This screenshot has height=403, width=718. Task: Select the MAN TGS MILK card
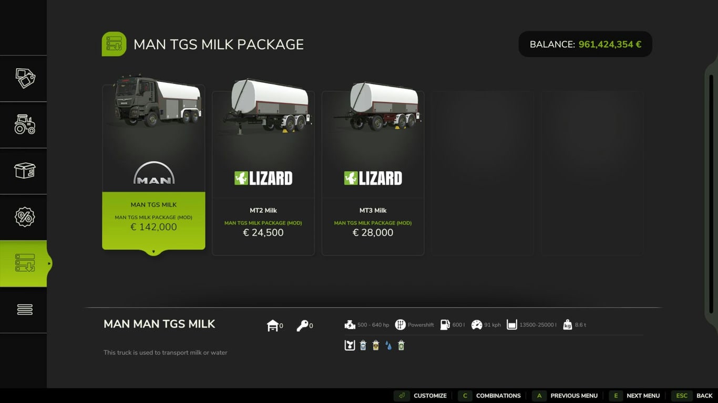[x=153, y=166]
